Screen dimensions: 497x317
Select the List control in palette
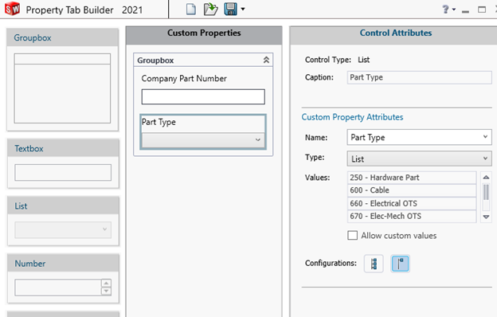[x=63, y=221]
